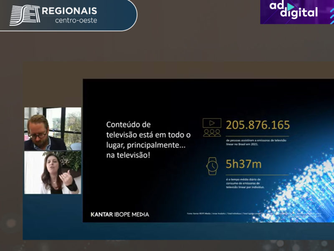Viewport: 334px width, 251px height.
Task: Select the webcam feed of the gesturing woman
Action: pos(53,172)
